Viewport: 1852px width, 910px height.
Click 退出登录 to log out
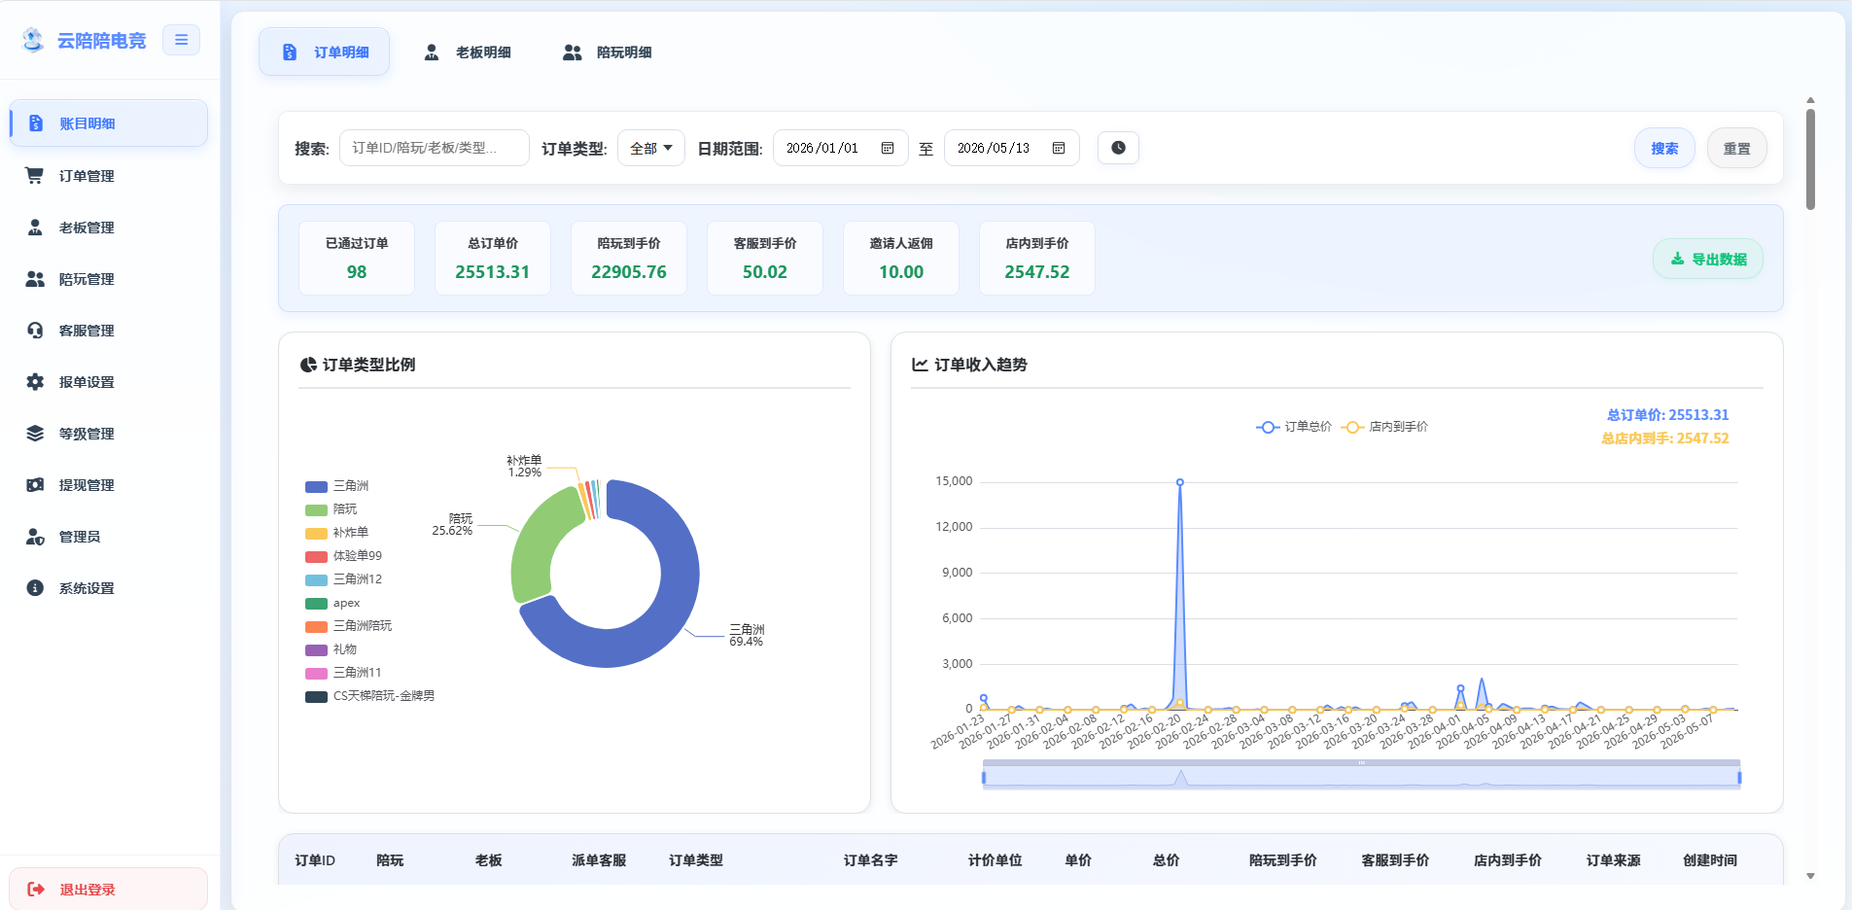(x=109, y=889)
